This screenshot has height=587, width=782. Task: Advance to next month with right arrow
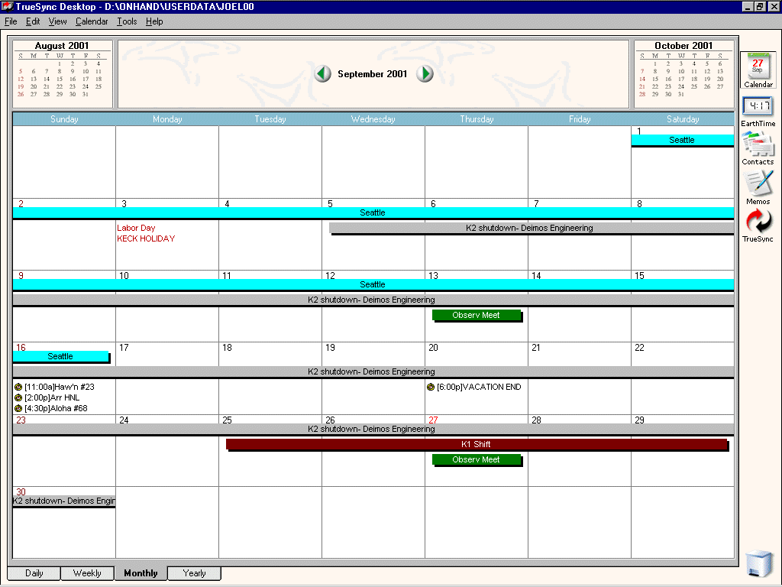point(425,74)
